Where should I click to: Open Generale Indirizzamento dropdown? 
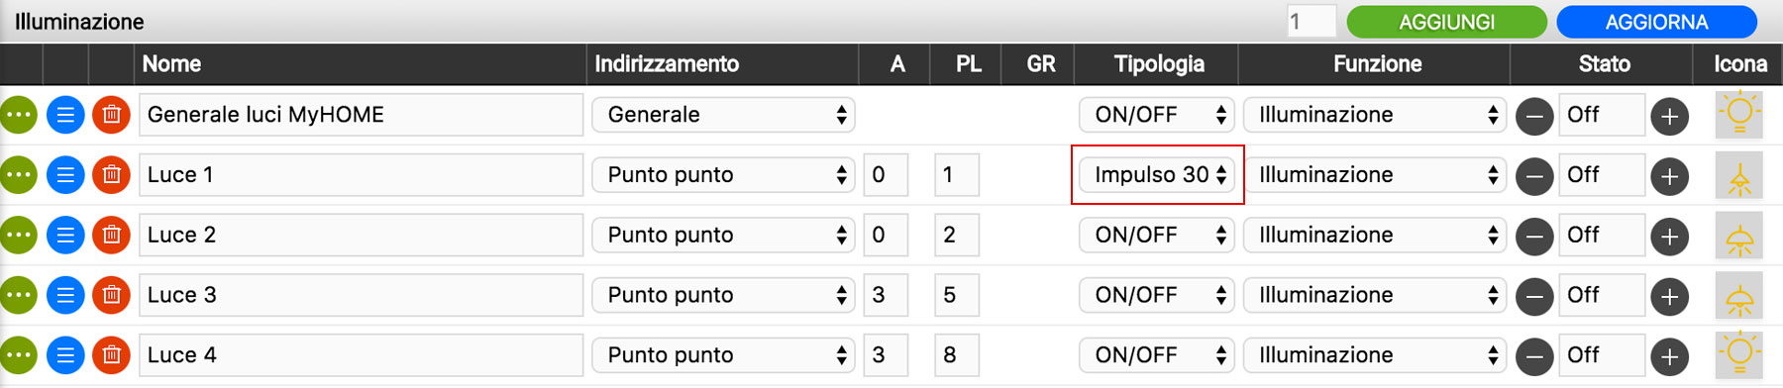(x=723, y=115)
